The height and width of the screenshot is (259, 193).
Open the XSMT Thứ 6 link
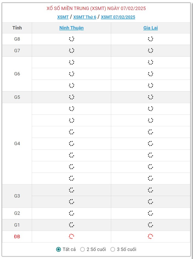pyautogui.click(x=85, y=17)
